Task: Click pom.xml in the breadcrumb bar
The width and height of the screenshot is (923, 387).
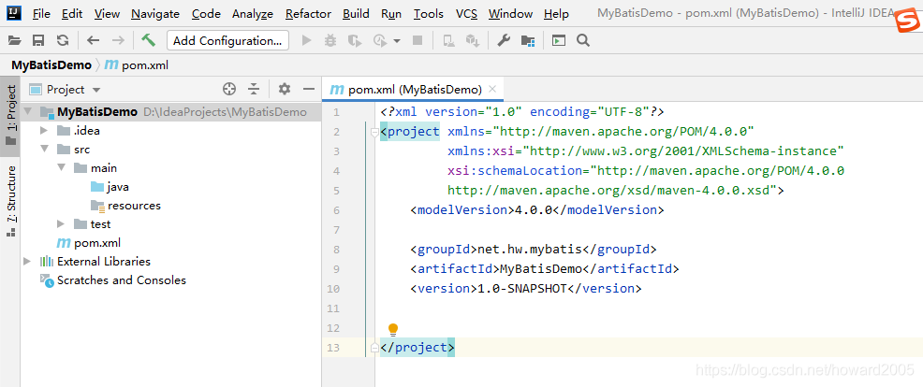Action: click(137, 65)
